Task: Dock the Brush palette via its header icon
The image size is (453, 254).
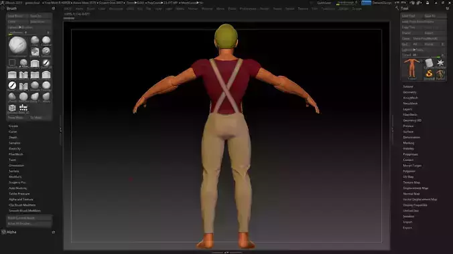Action: tap(54, 9)
